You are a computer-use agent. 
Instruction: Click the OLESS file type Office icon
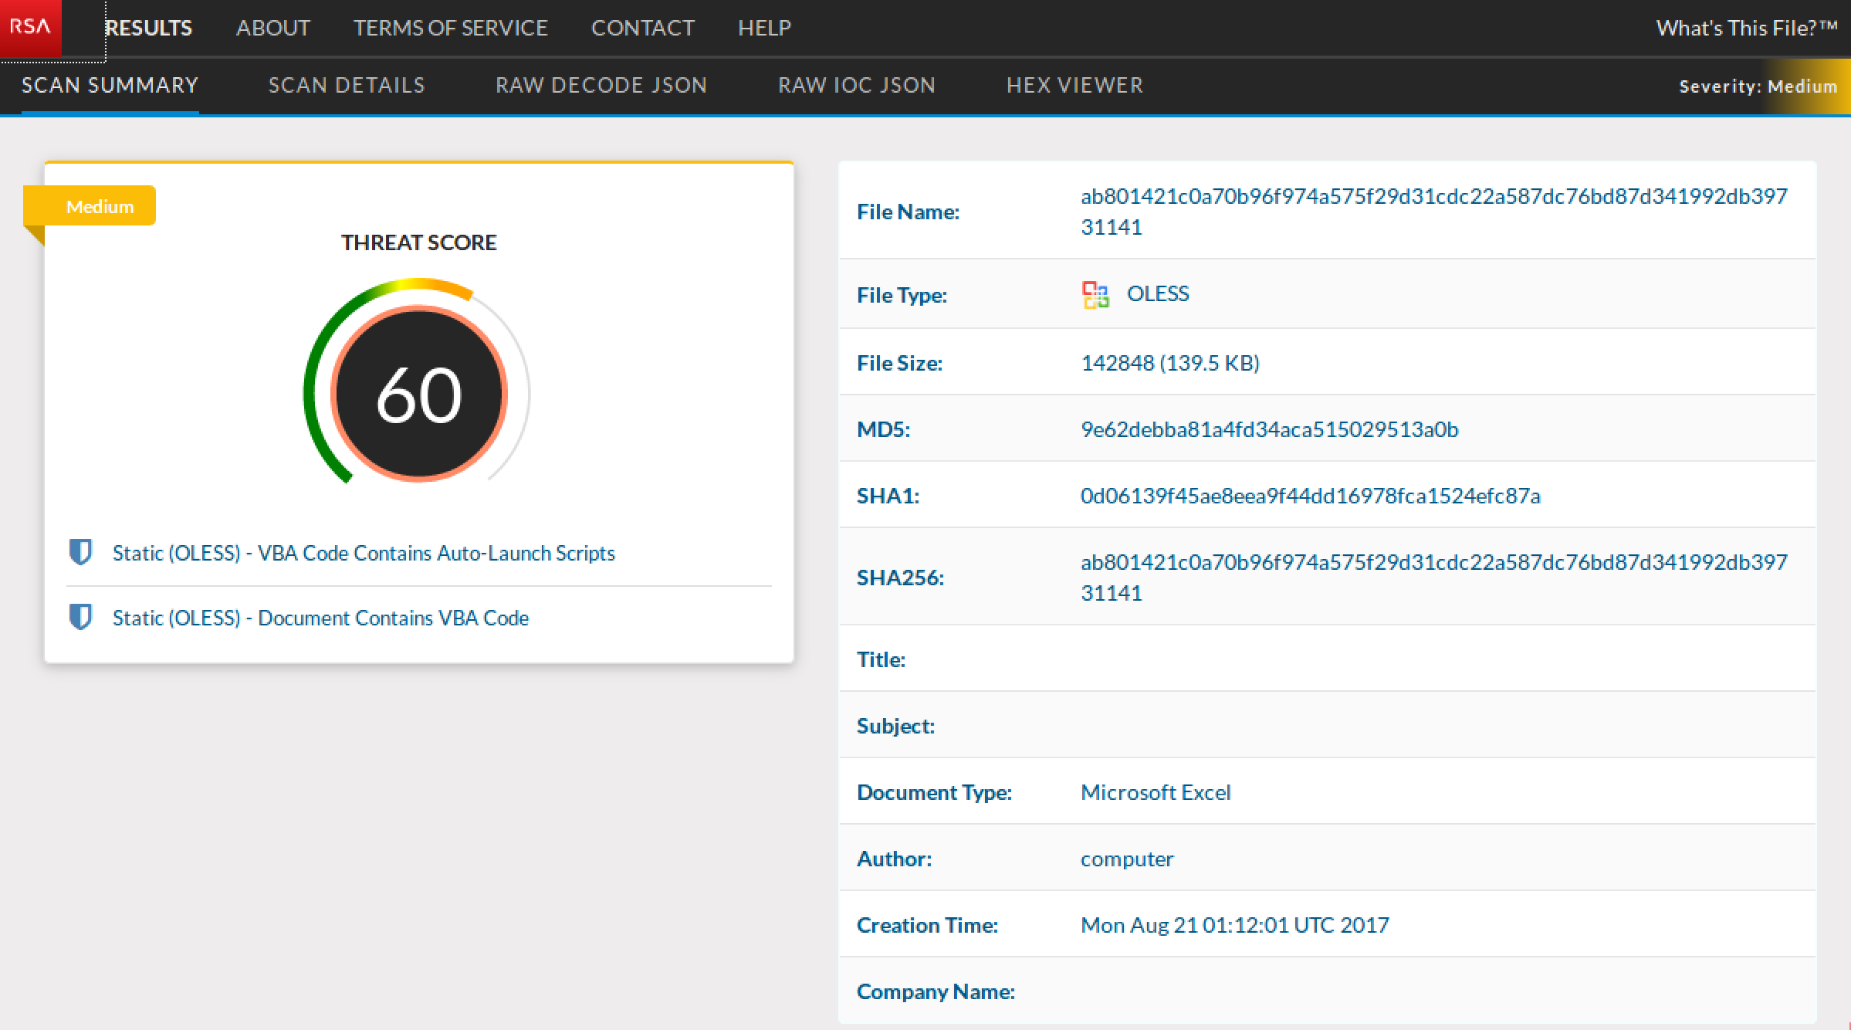(1095, 294)
